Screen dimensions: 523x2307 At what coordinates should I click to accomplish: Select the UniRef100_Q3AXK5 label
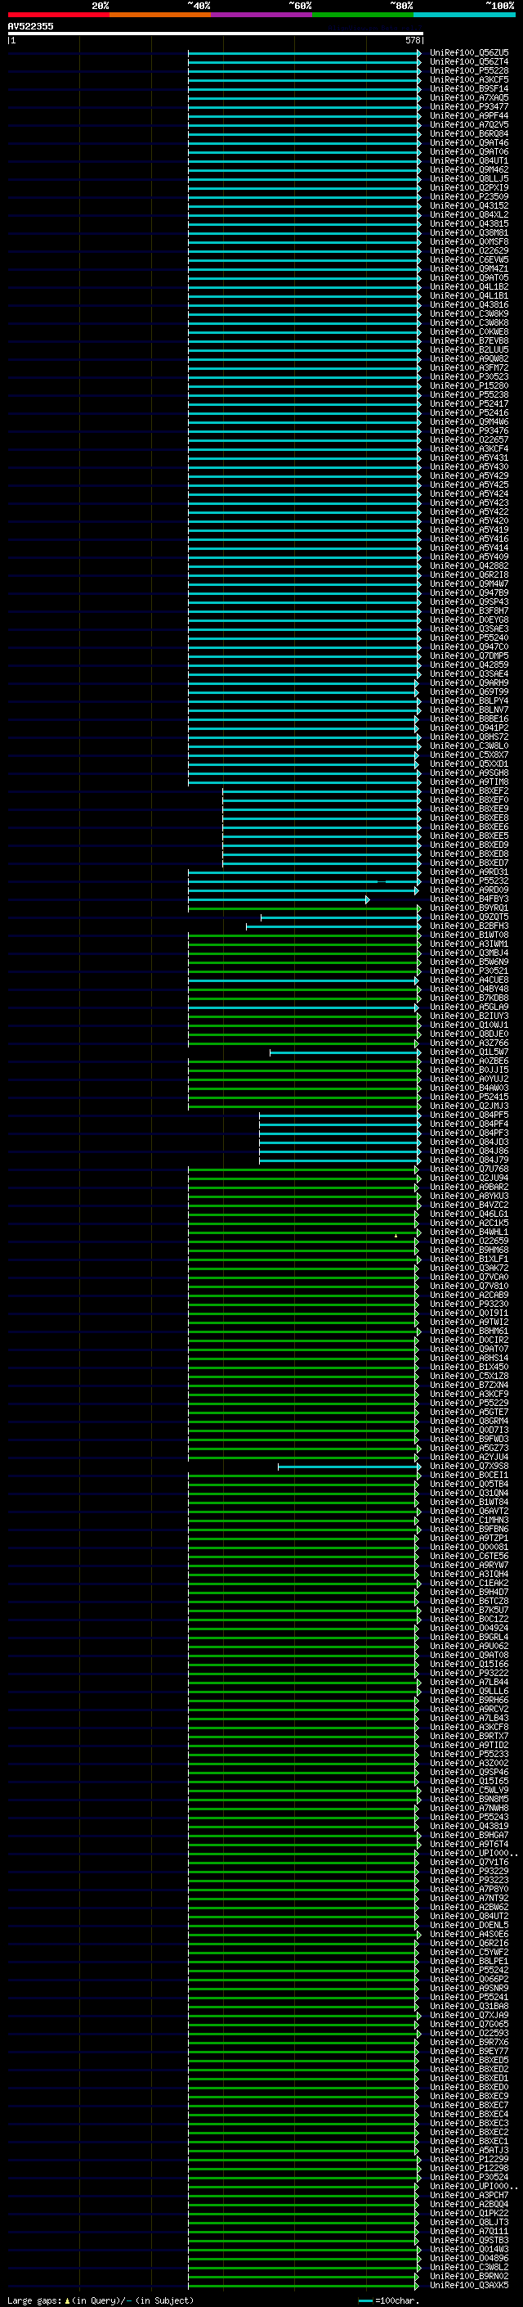tap(469, 2286)
